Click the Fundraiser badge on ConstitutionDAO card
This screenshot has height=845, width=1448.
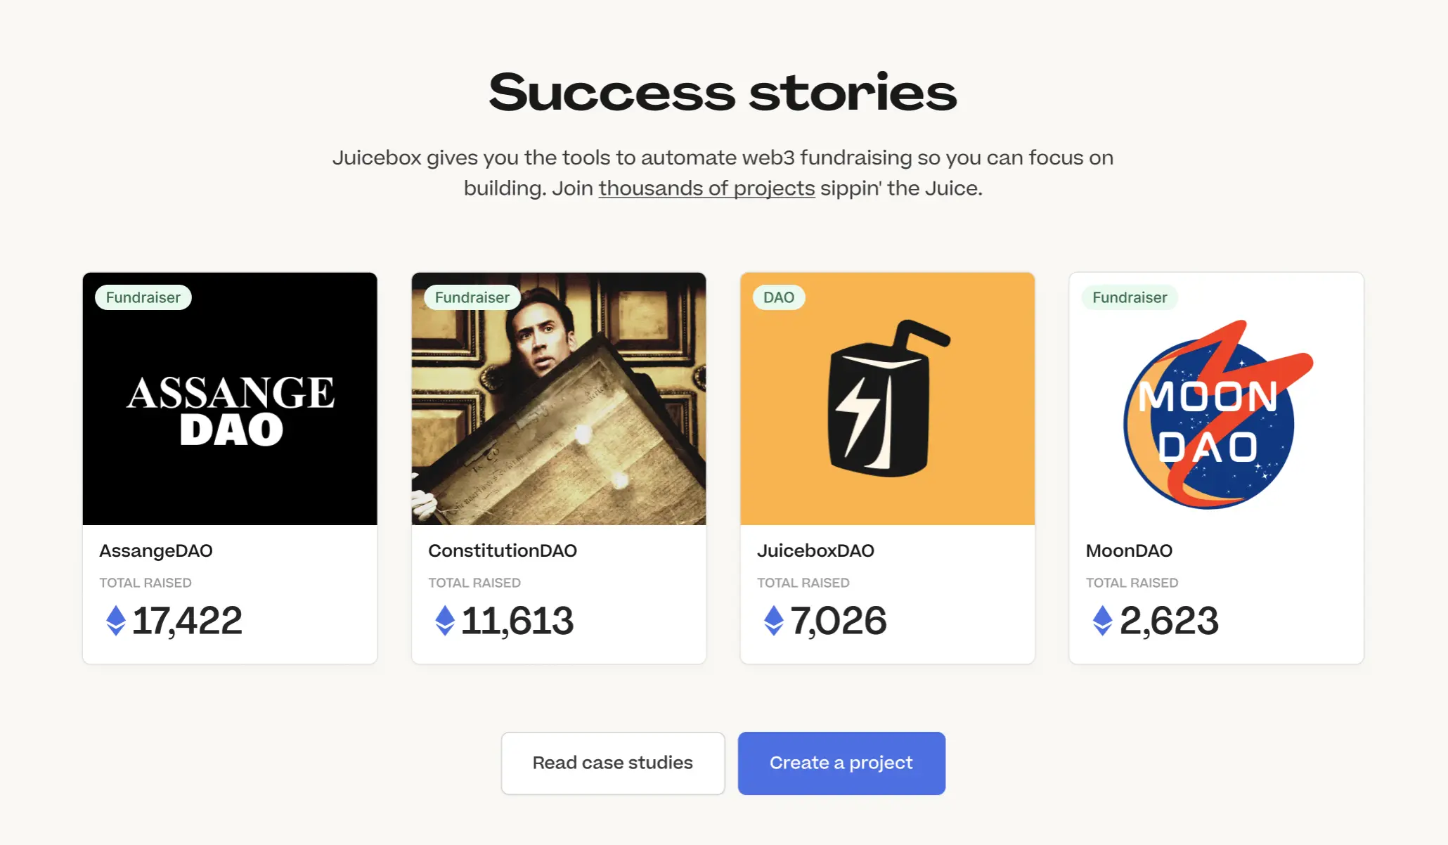coord(472,297)
